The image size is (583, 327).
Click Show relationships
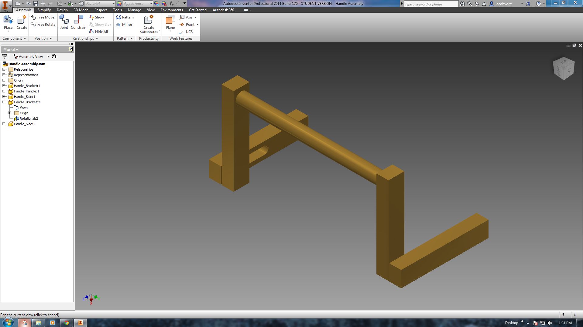click(x=96, y=17)
